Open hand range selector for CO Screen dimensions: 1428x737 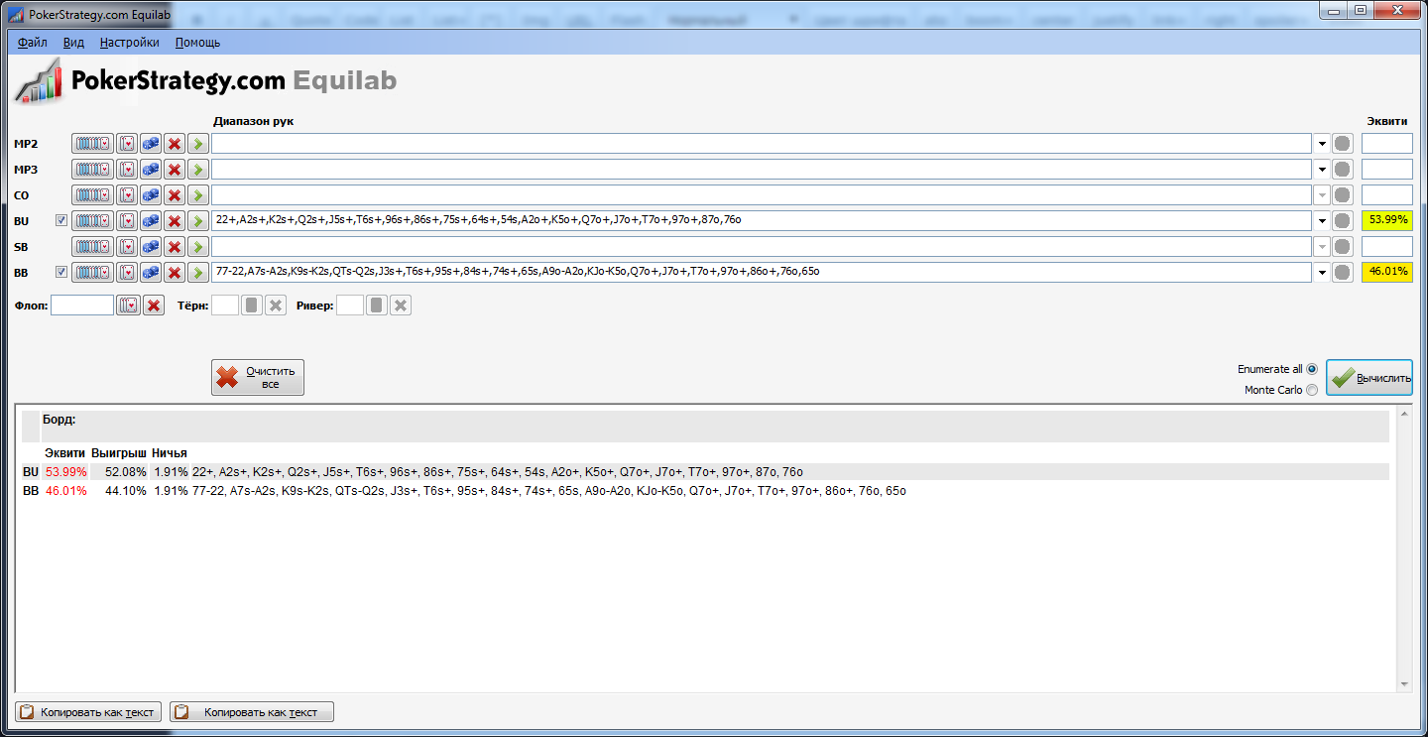coord(92,195)
